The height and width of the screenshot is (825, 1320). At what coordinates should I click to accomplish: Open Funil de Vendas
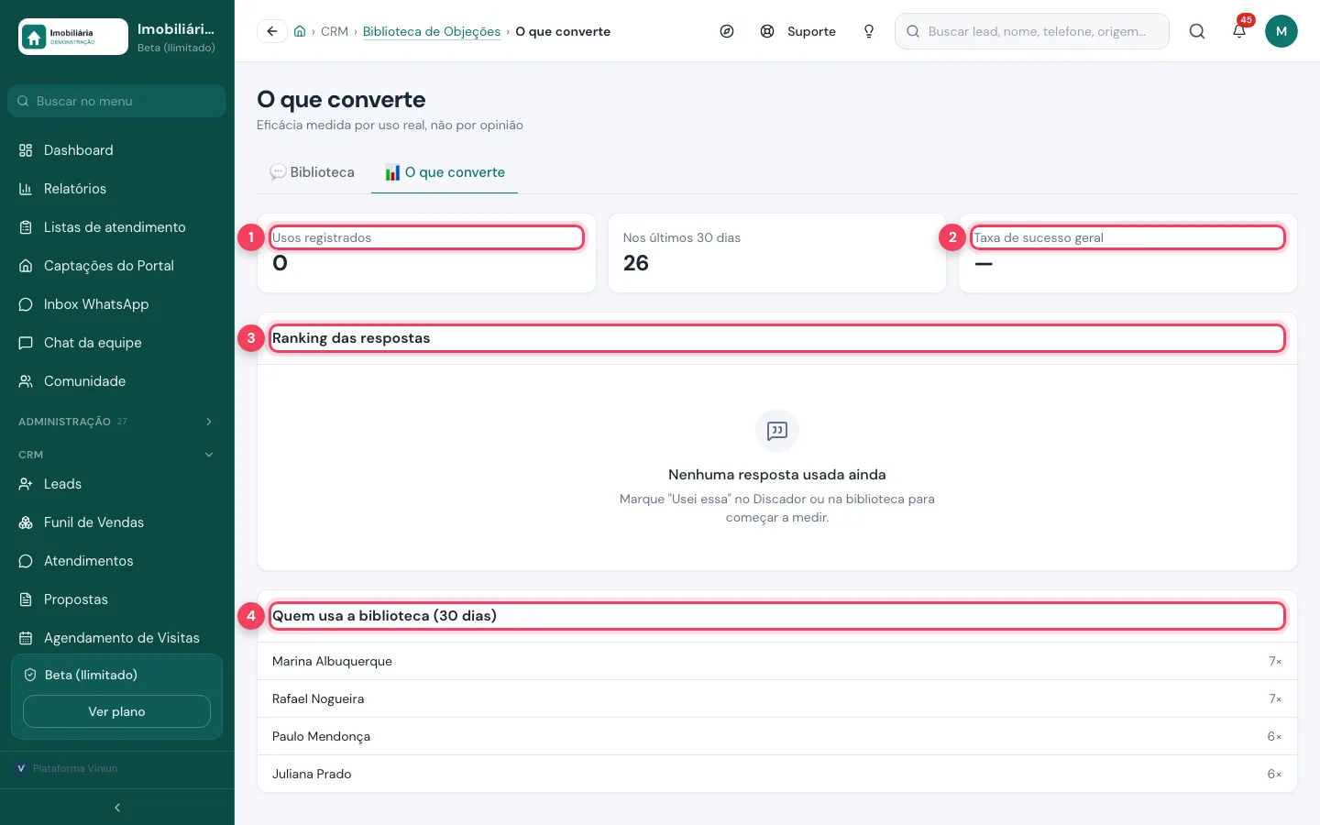point(116,522)
